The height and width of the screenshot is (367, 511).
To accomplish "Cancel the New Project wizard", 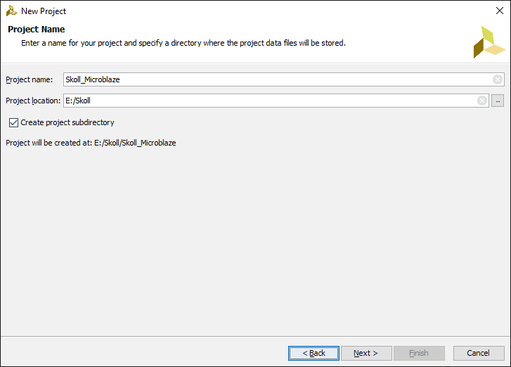I will [479, 353].
